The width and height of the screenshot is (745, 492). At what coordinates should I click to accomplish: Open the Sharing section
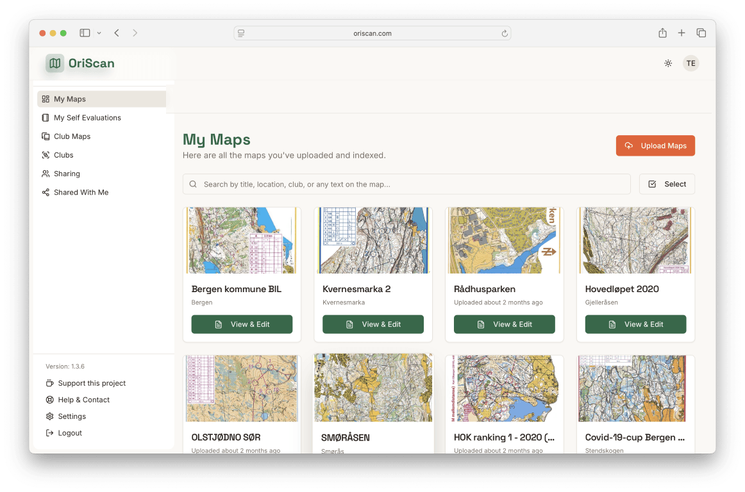coord(102,174)
